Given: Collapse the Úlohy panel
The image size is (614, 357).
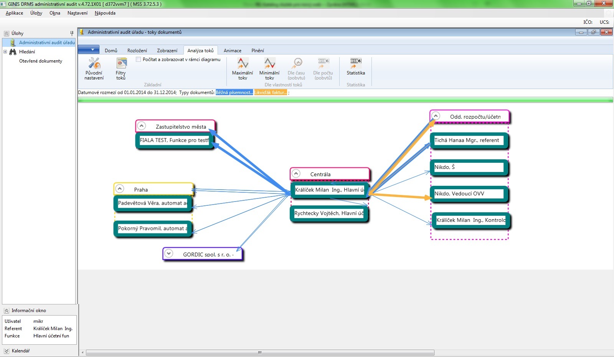Looking at the screenshot, I should pyautogui.click(x=7, y=33).
